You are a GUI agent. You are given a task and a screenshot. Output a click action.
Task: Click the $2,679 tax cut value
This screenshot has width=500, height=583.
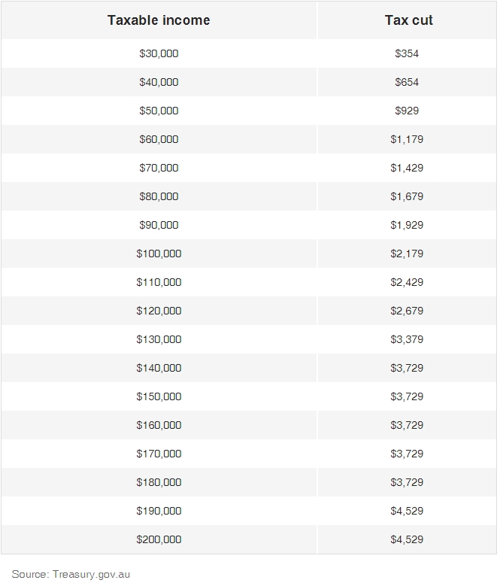point(407,311)
